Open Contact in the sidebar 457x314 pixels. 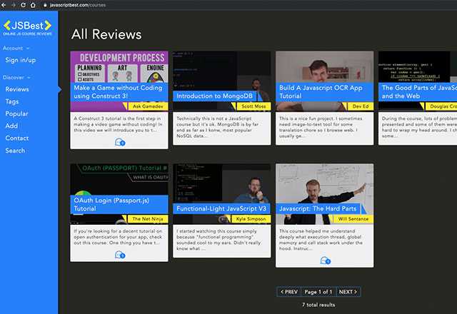tap(17, 138)
